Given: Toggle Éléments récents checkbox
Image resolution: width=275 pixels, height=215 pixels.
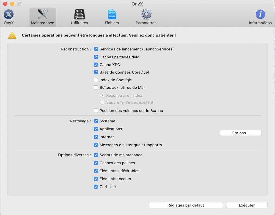Looking at the screenshot, I should pos(96,179).
